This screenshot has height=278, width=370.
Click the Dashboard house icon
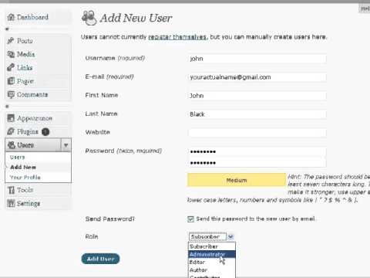(x=11, y=17)
